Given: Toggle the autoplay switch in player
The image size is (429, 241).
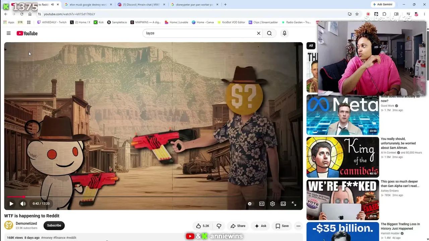Looking at the screenshot, I should coord(250,204).
